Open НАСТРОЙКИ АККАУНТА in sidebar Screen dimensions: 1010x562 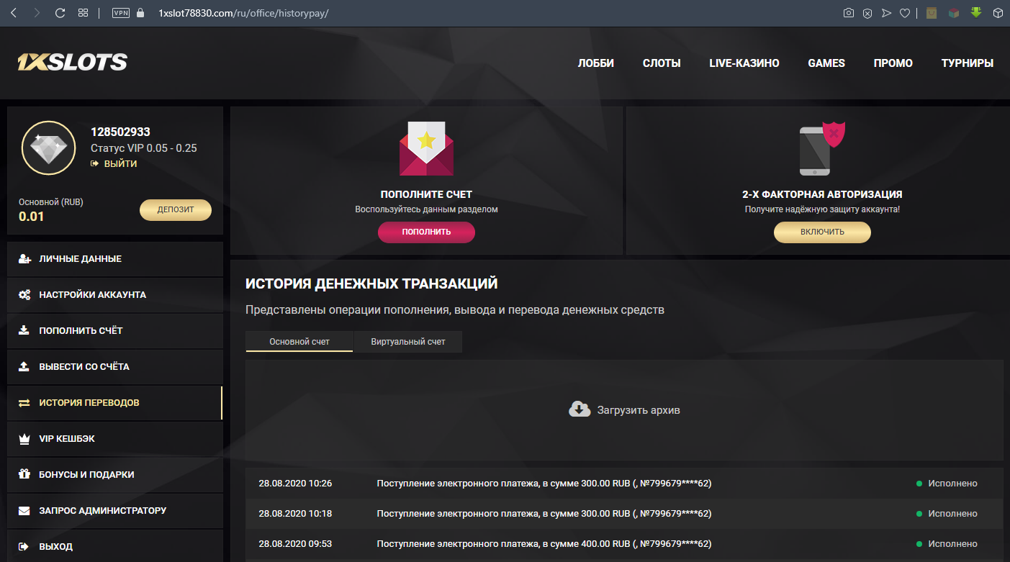[115, 295]
